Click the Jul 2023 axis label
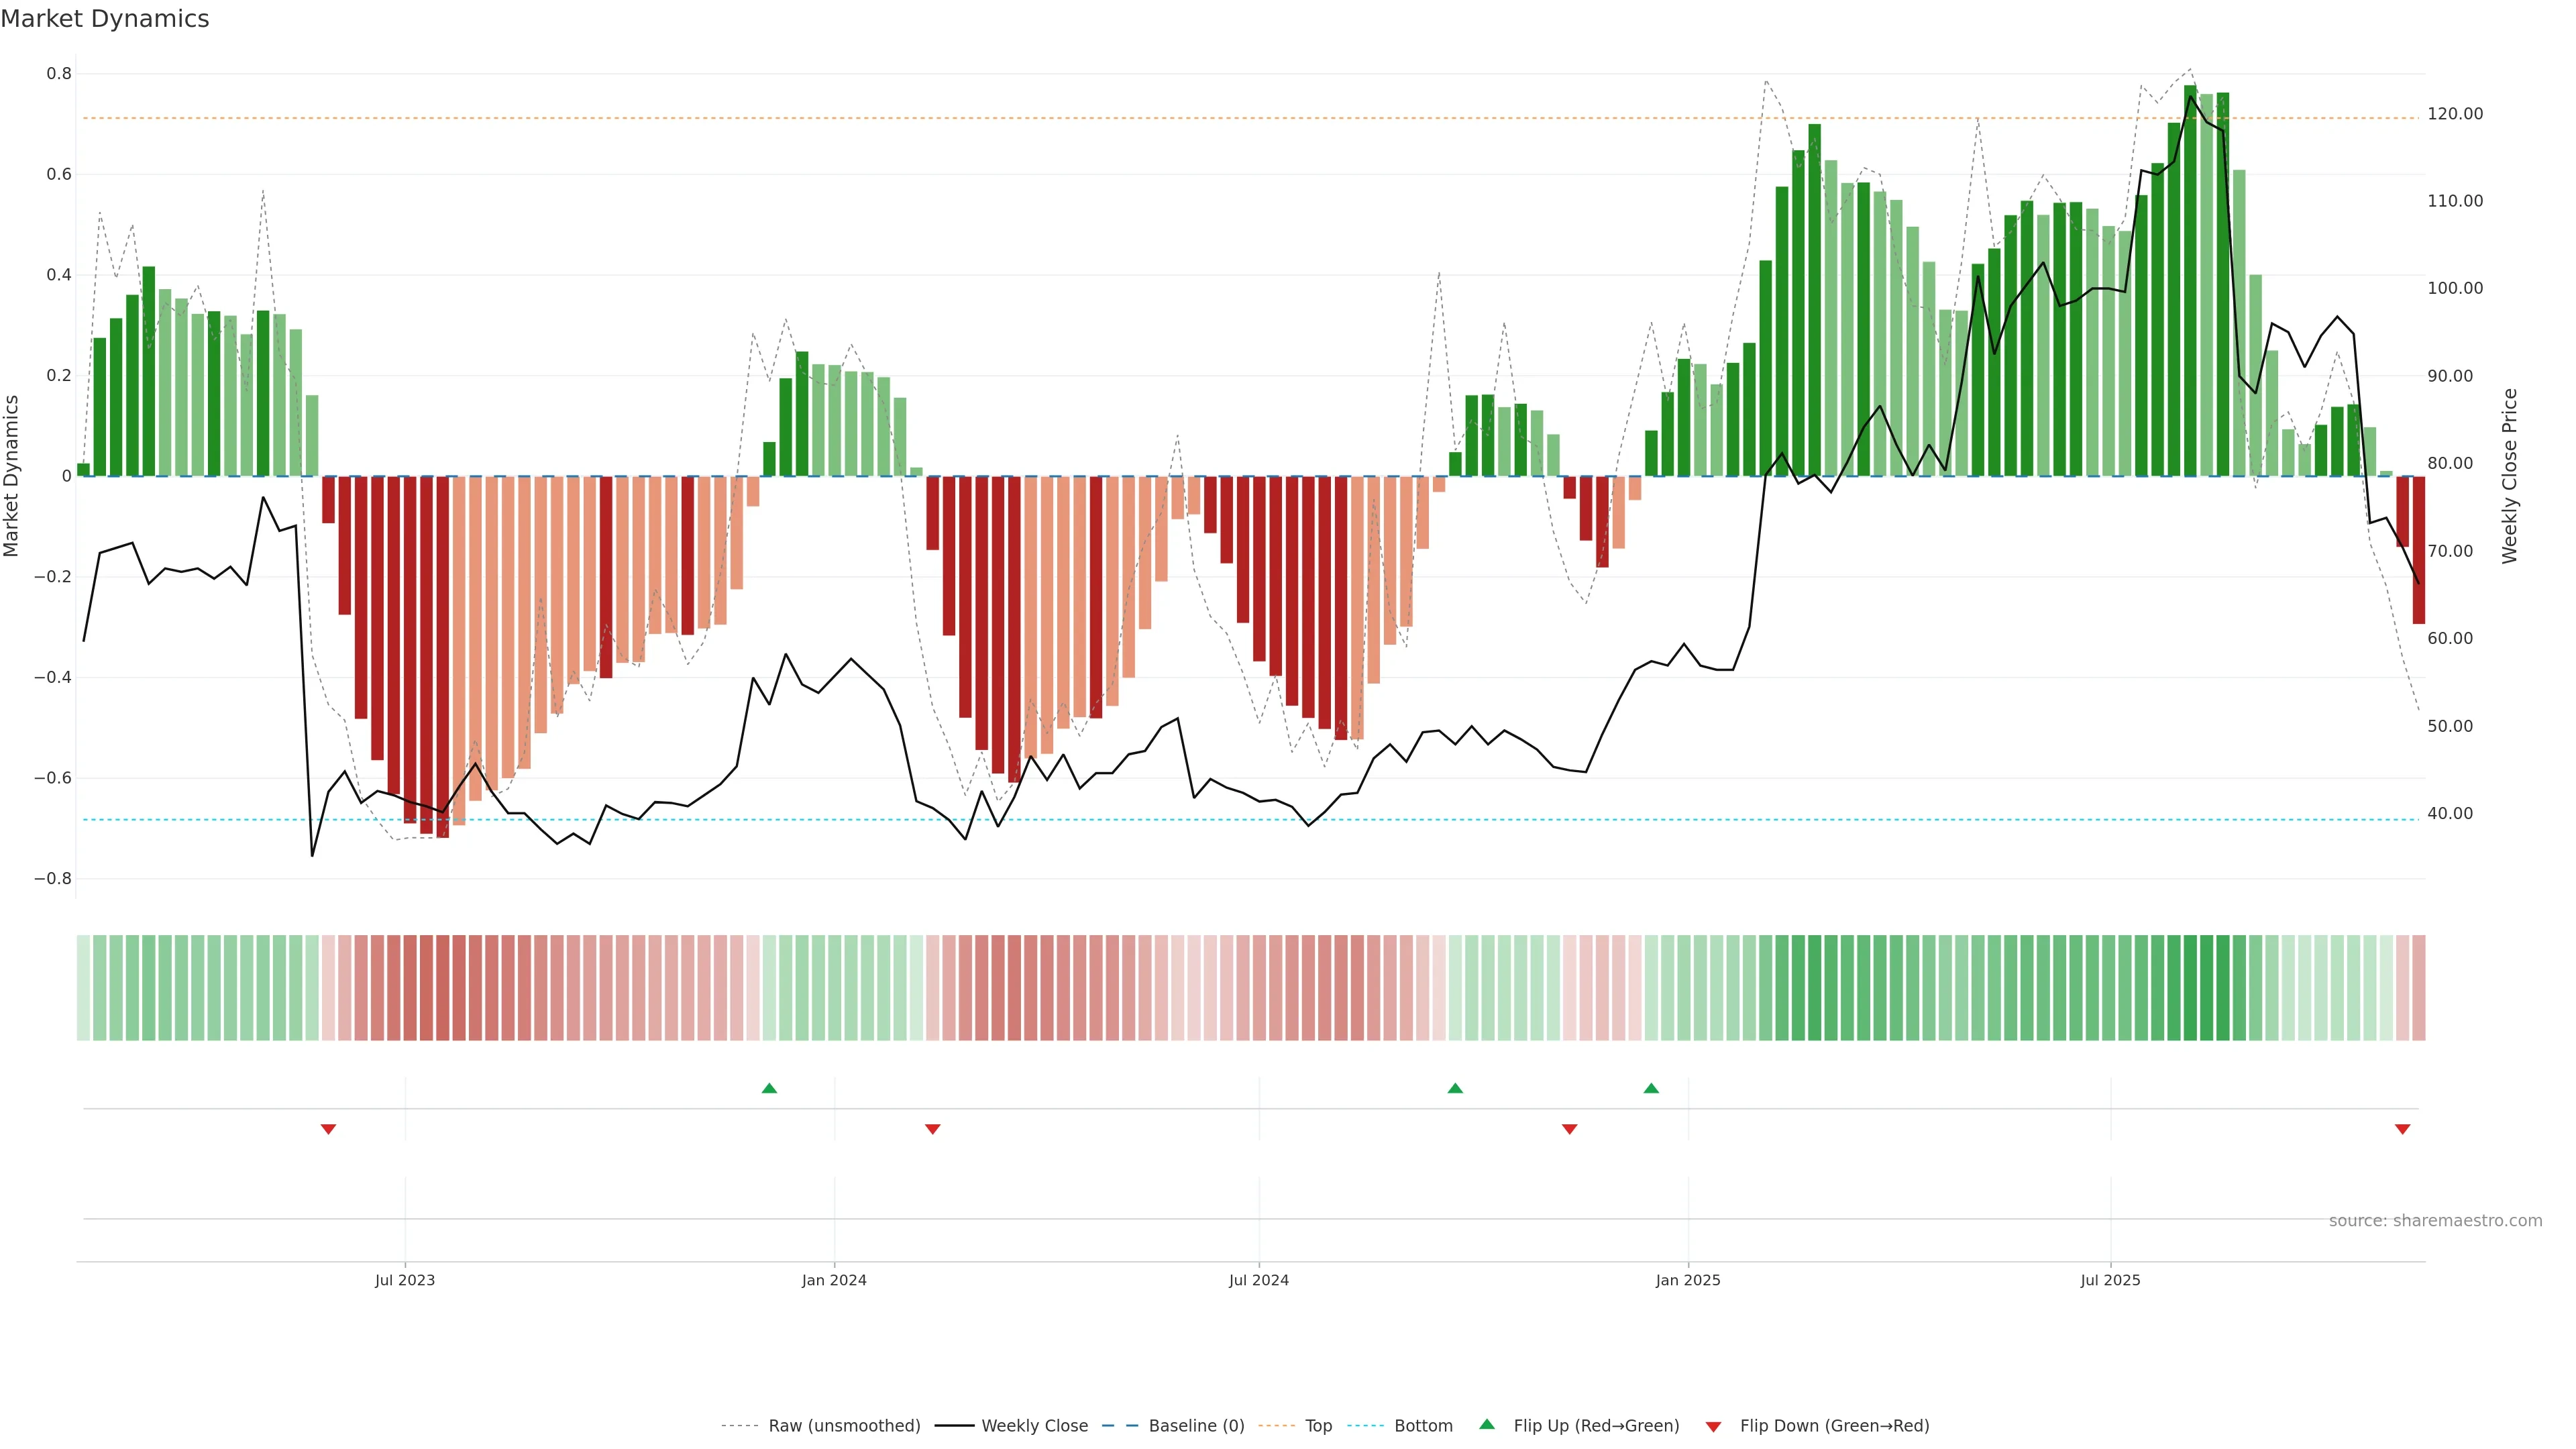2576x1449 pixels. (x=405, y=1280)
